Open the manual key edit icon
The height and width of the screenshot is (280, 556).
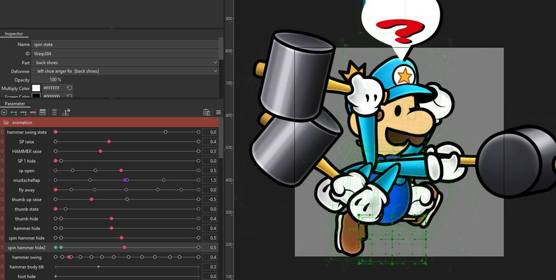pos(43,112)
